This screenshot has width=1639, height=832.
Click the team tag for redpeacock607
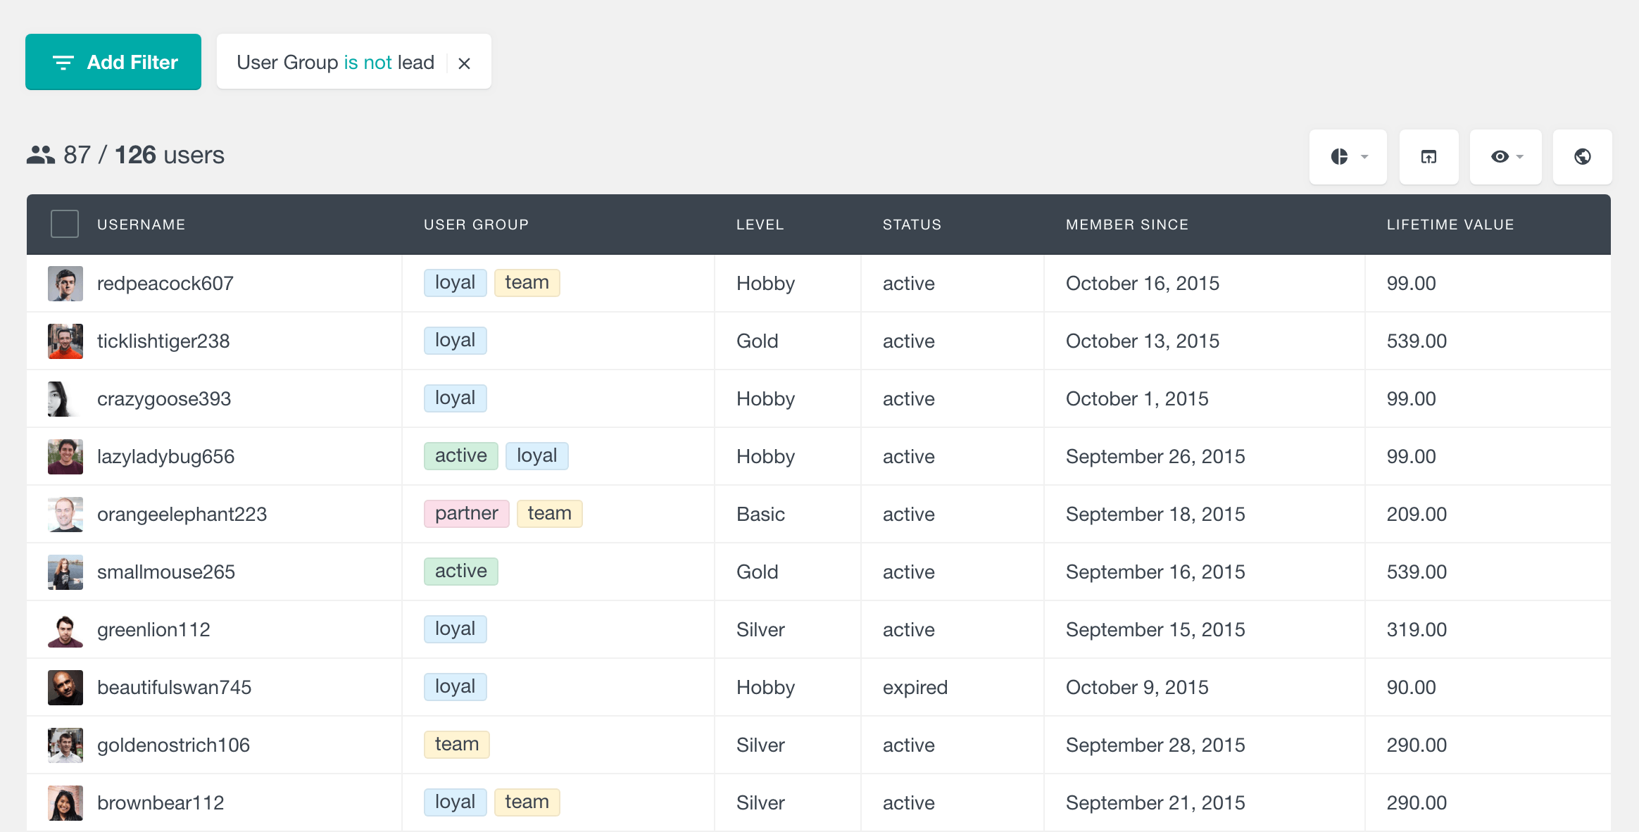(527, 283)
